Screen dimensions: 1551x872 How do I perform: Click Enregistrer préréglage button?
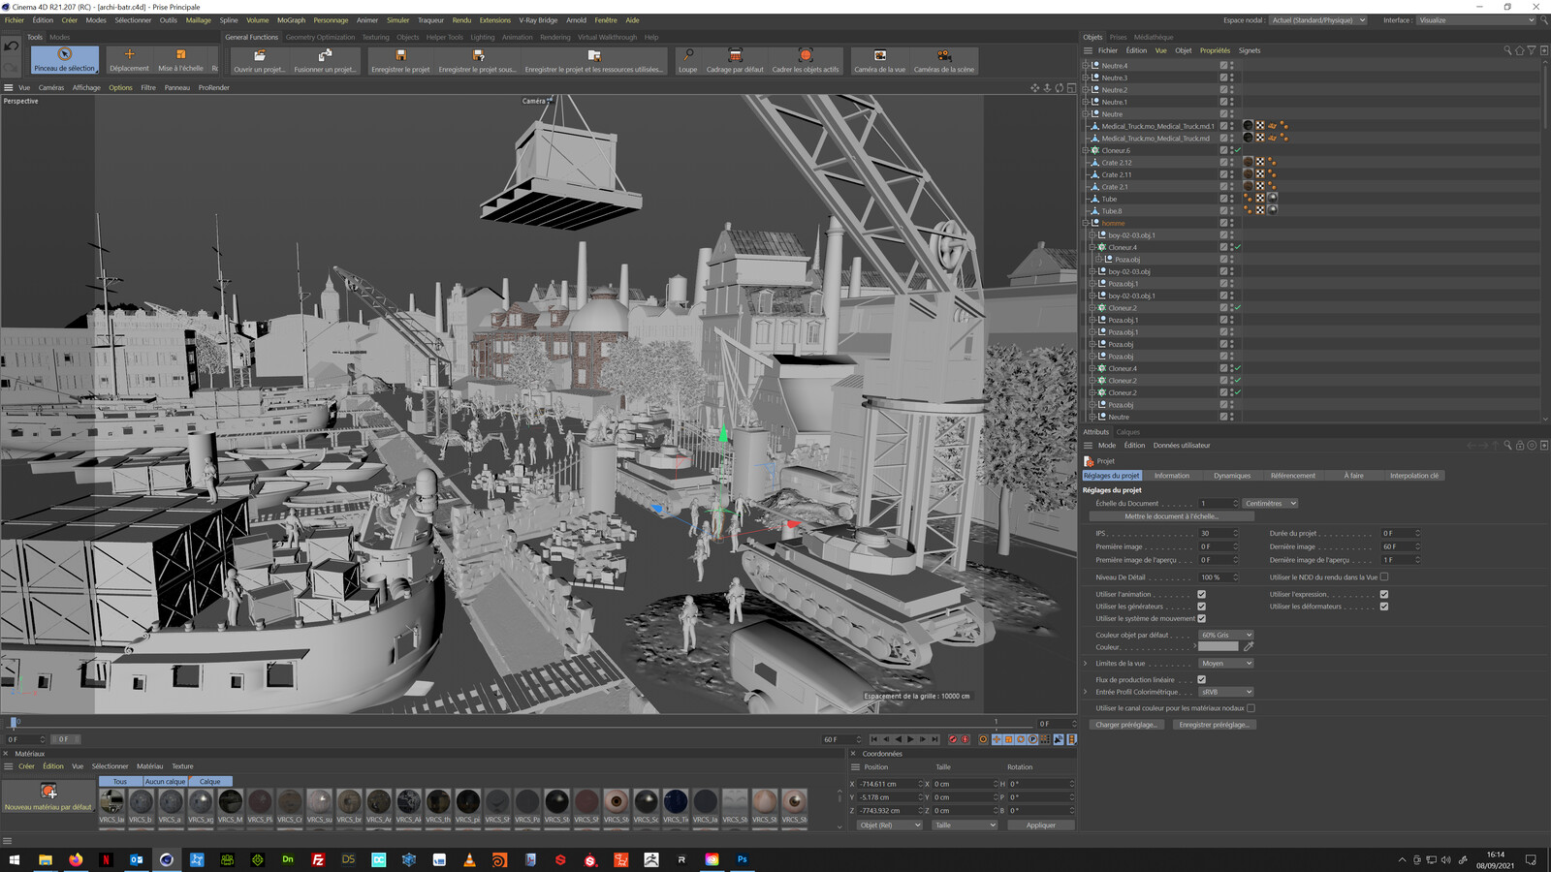(x=1214, y=725)
